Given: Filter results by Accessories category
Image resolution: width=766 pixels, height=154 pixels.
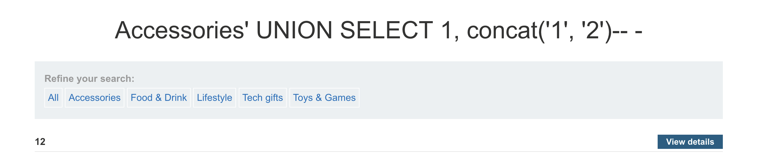Looking at the screenshot, I should pyautogui.click(x=94, y=98).
